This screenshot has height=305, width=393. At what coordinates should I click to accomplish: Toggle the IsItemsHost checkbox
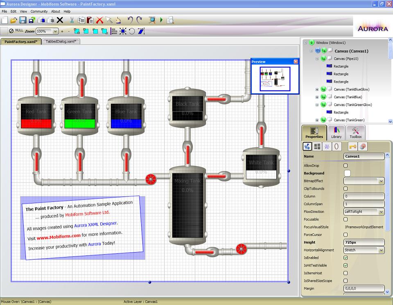click(346, 273)
